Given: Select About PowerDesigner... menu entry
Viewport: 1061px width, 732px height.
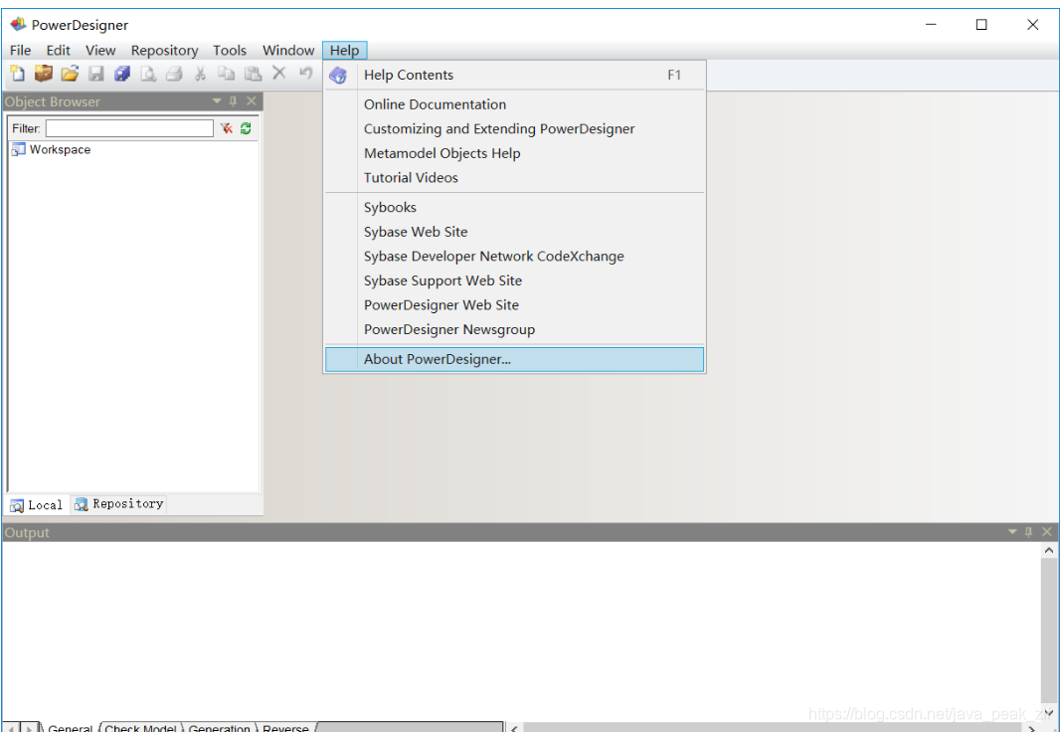Looking at the screenshot, I should coord(514,359).
